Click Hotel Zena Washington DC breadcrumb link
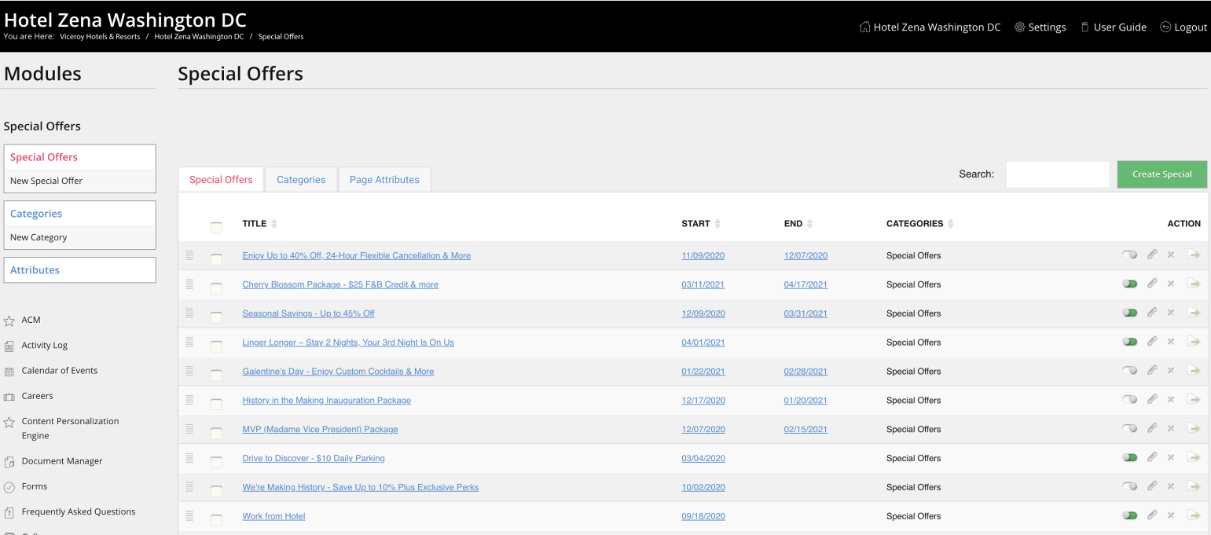 199,37
